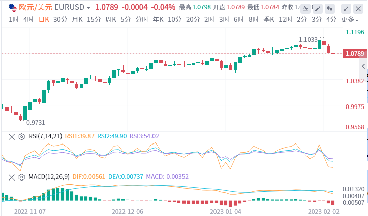Click the EUR/USD flag icon
Viewport: 368px width, 216px height.
pyautogui.click(x=13, y=8)
